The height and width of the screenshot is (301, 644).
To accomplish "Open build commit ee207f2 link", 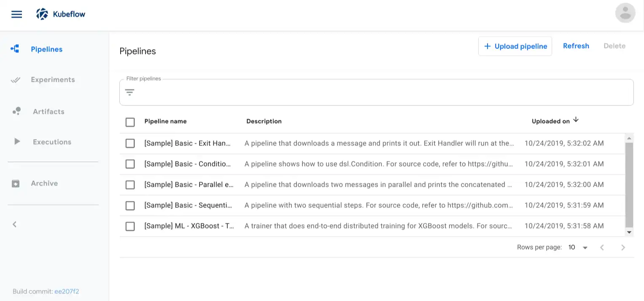I will click(x=67, y=291).
